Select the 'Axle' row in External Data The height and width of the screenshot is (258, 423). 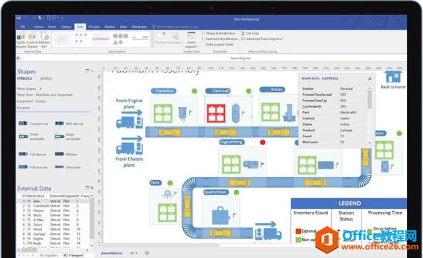pos(54,201)
